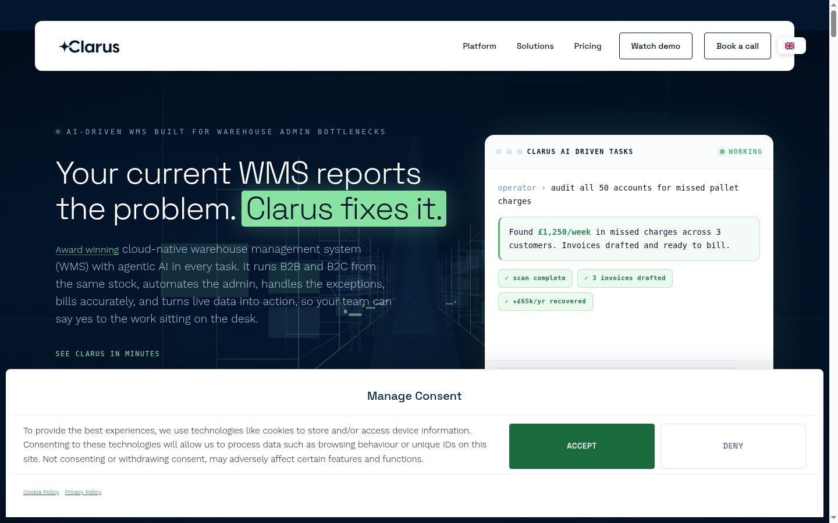Click the 'CLARUS AI DRIVEN TASKS' title

point(580,152)
